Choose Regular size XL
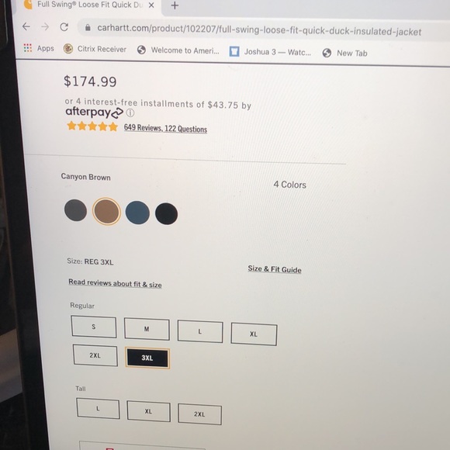 (x=254, y=334)
